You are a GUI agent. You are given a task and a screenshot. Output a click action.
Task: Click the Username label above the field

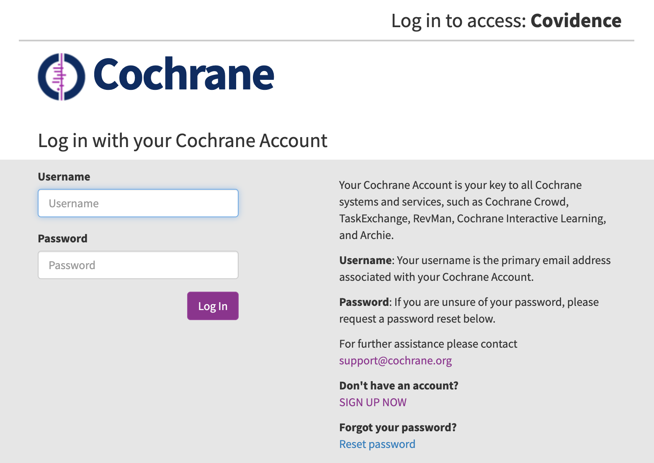point(64,177)
